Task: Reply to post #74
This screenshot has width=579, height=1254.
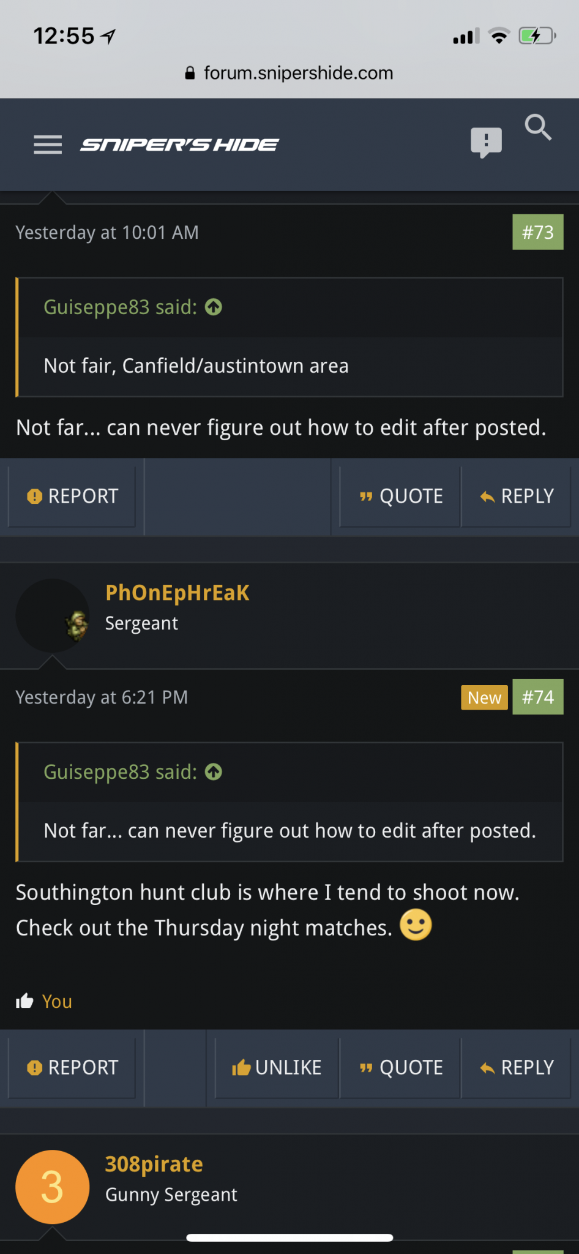Action: tap(516, 1067)
